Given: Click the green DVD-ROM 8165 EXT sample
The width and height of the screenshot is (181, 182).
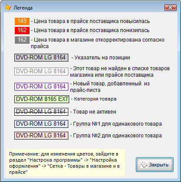Looking at the screenshot, I should [42, 99].
